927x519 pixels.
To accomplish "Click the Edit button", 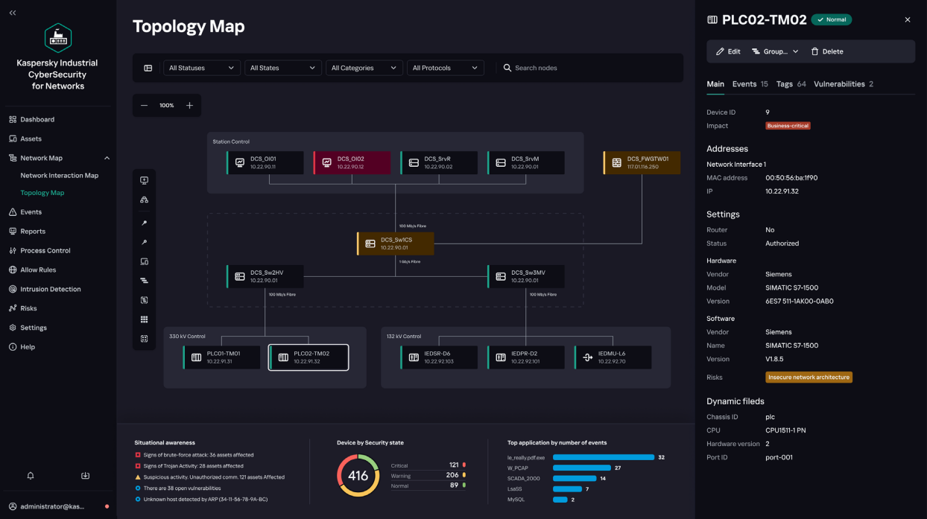I will tap(728, 51).
